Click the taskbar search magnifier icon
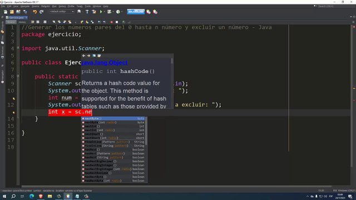356x200 pixels. (13, 196)
